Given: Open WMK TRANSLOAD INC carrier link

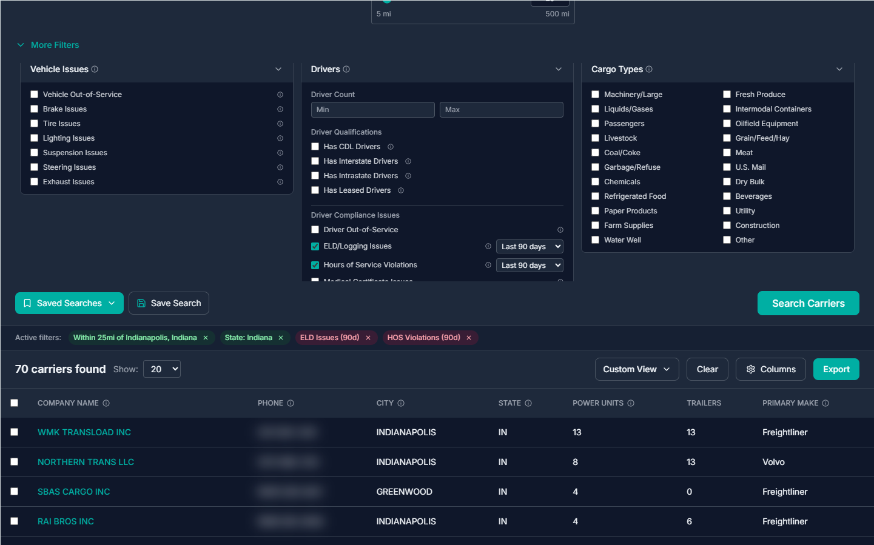Looking at the screenshot, I should (84, 433).
